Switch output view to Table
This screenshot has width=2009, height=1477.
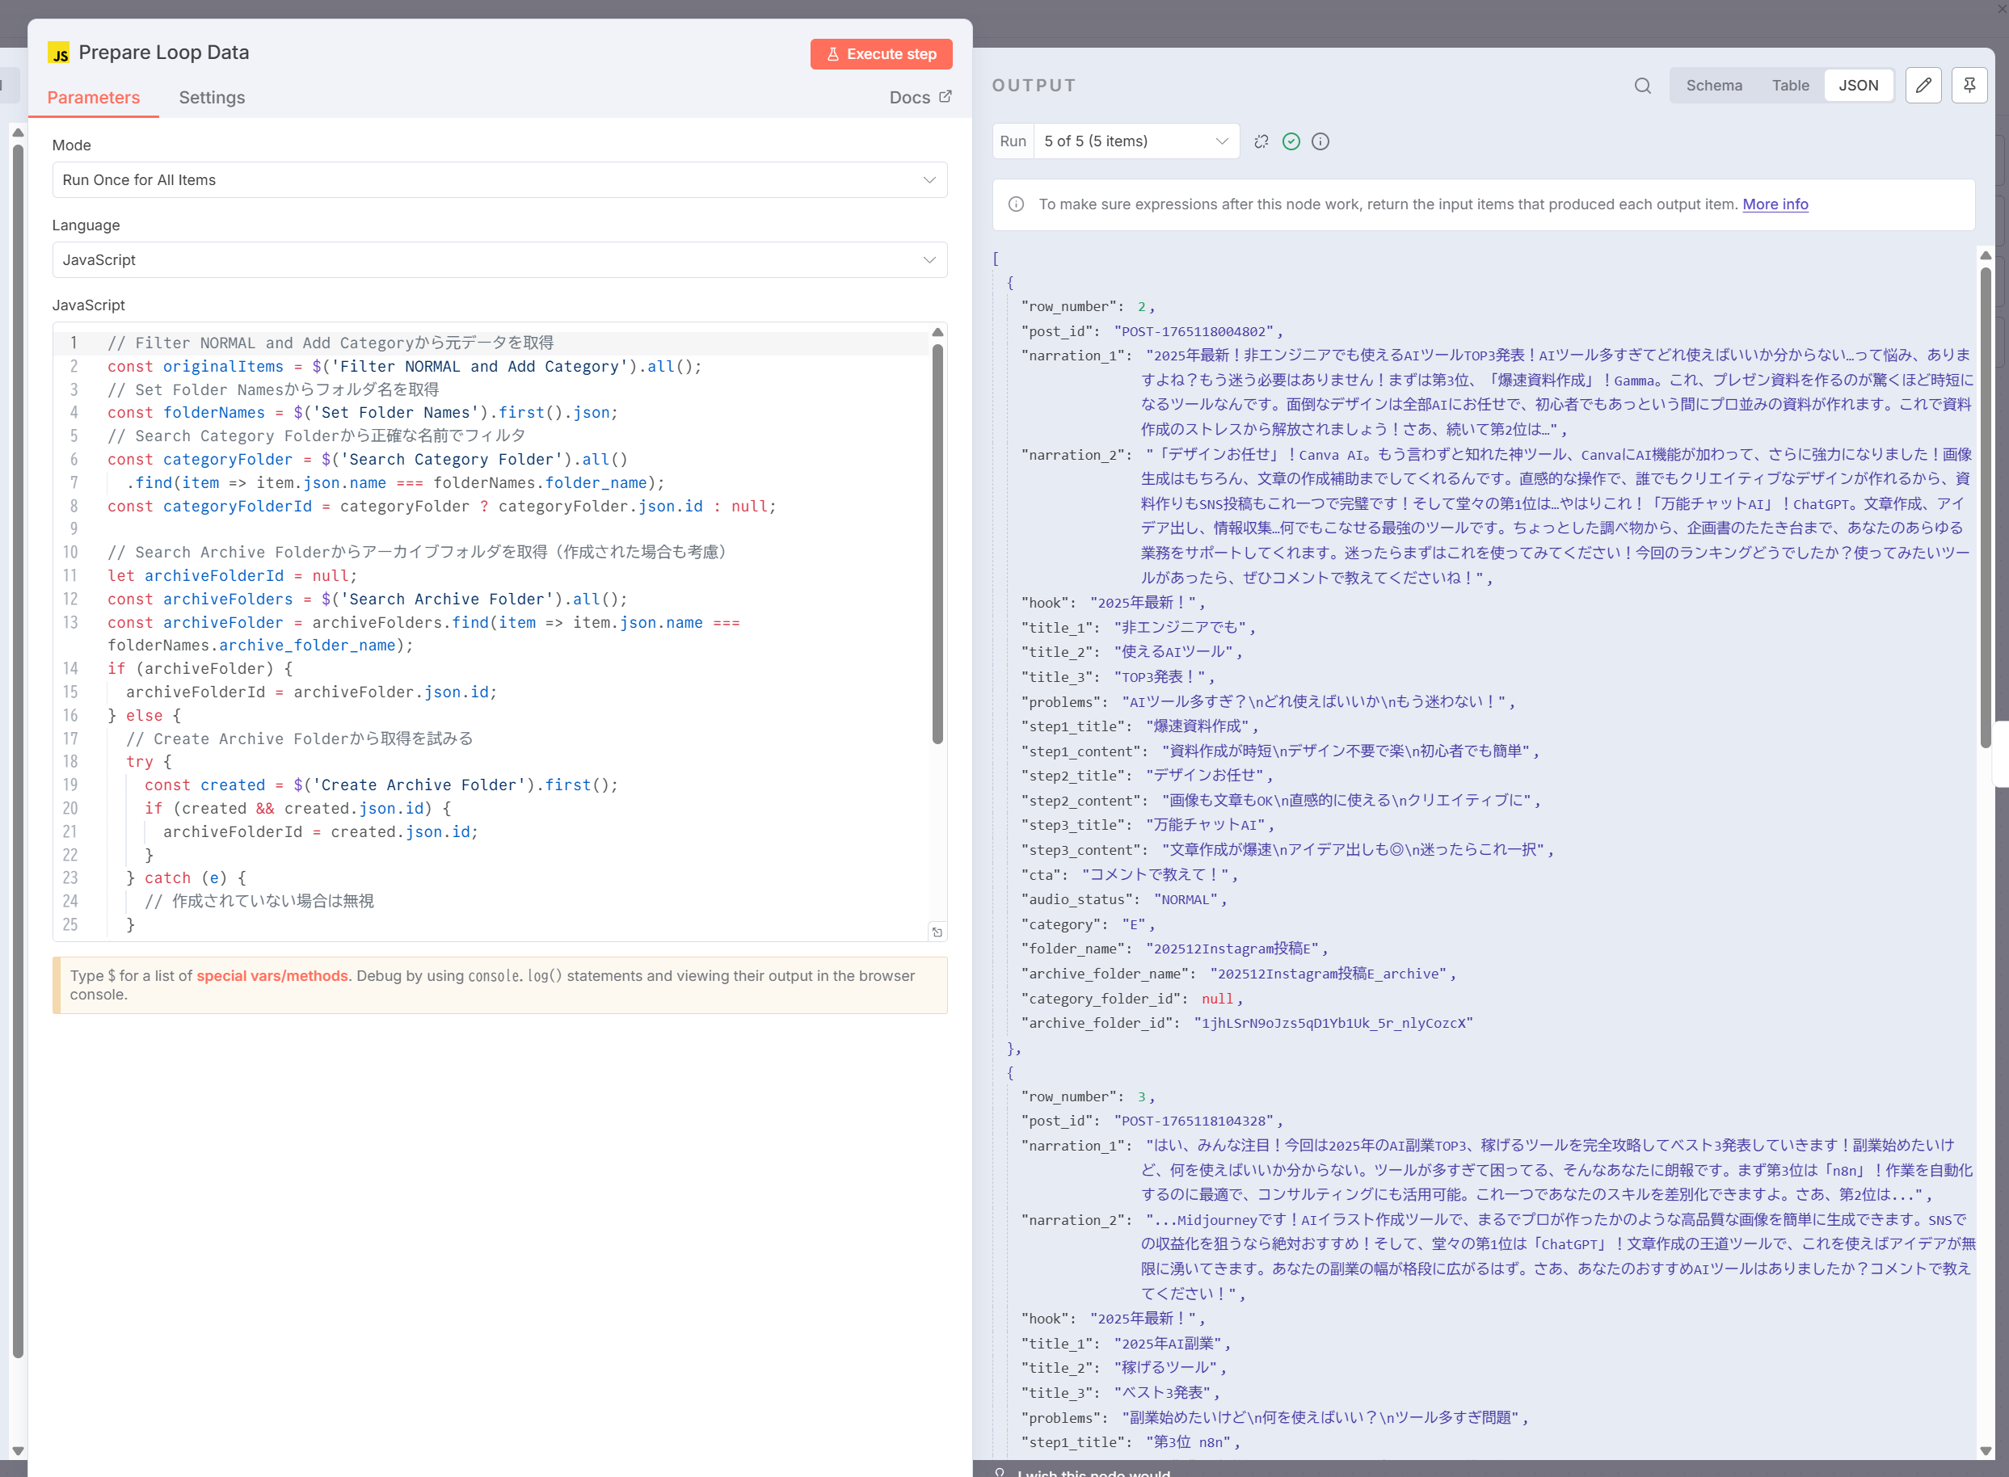pos(1790,86)
